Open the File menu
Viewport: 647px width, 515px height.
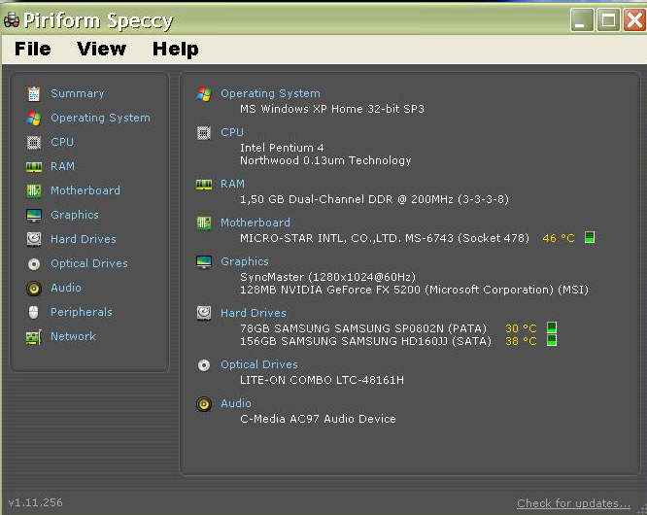[x=33, y=49]
